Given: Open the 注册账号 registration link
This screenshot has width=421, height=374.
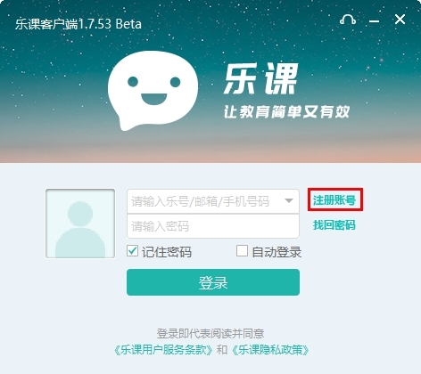Looking at the screenshot, I should click(x=334, y=200).
